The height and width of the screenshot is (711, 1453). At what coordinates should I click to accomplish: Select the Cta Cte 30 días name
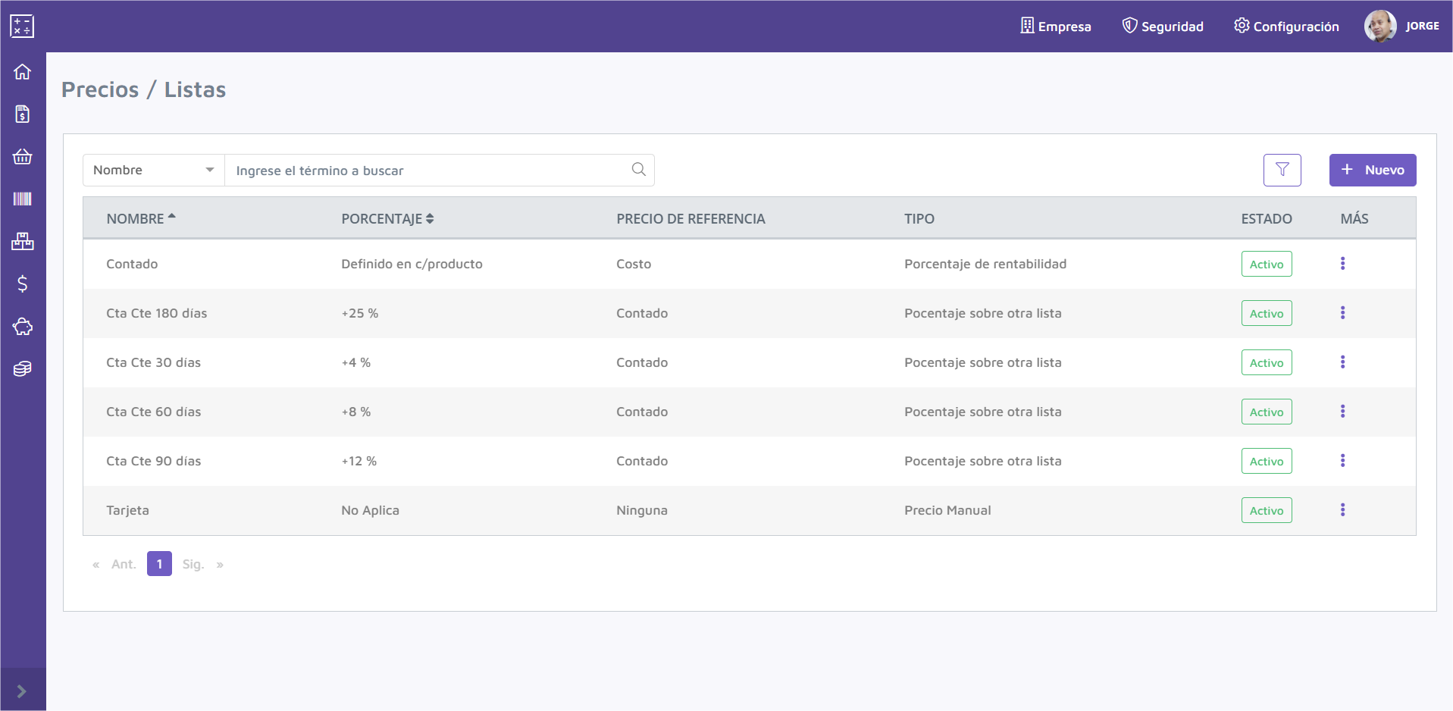coord(153,362)
